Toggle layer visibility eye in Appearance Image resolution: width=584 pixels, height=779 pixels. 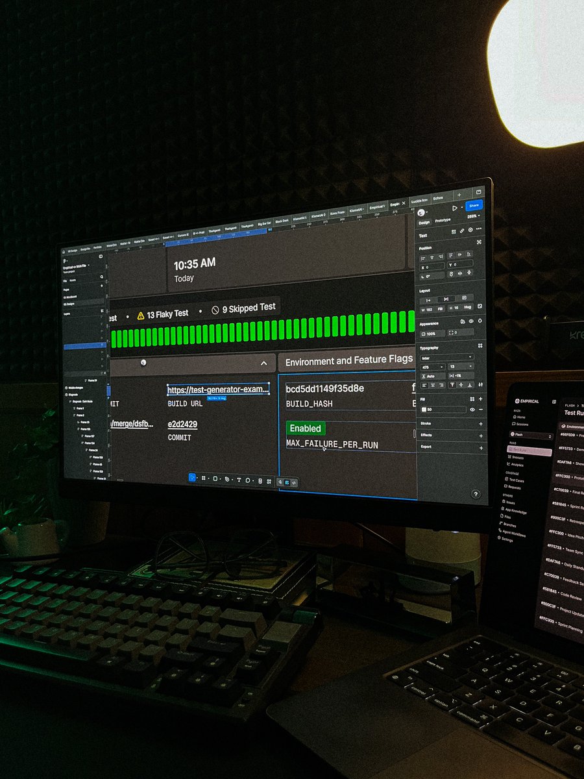(x=471, y=321)
